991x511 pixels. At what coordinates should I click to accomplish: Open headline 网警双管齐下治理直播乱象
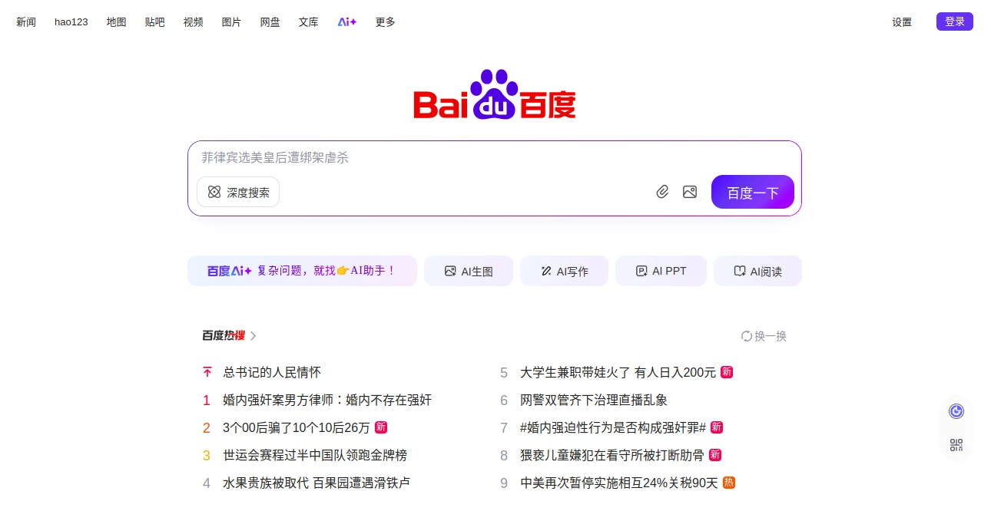pyautogui.click(x=594, y=400)
